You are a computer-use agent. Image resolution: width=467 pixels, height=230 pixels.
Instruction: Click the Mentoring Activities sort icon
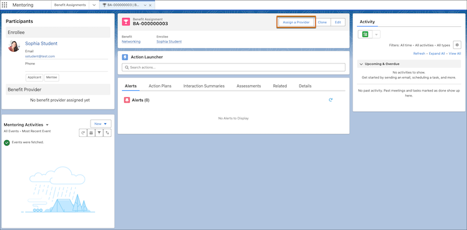(107, 133)
